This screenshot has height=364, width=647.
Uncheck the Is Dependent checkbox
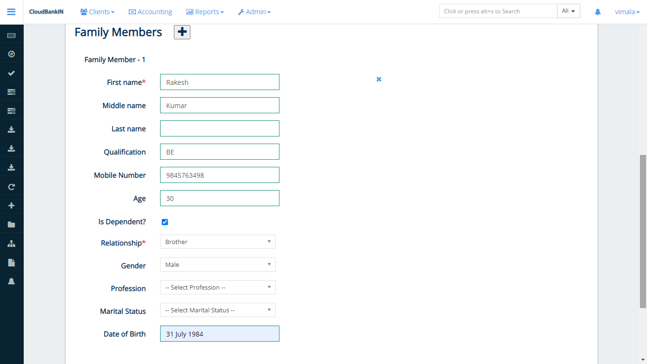[164, 222]
